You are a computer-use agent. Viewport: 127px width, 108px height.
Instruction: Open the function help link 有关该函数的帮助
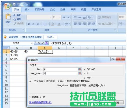pyautogui.click(x=40, y=102)
